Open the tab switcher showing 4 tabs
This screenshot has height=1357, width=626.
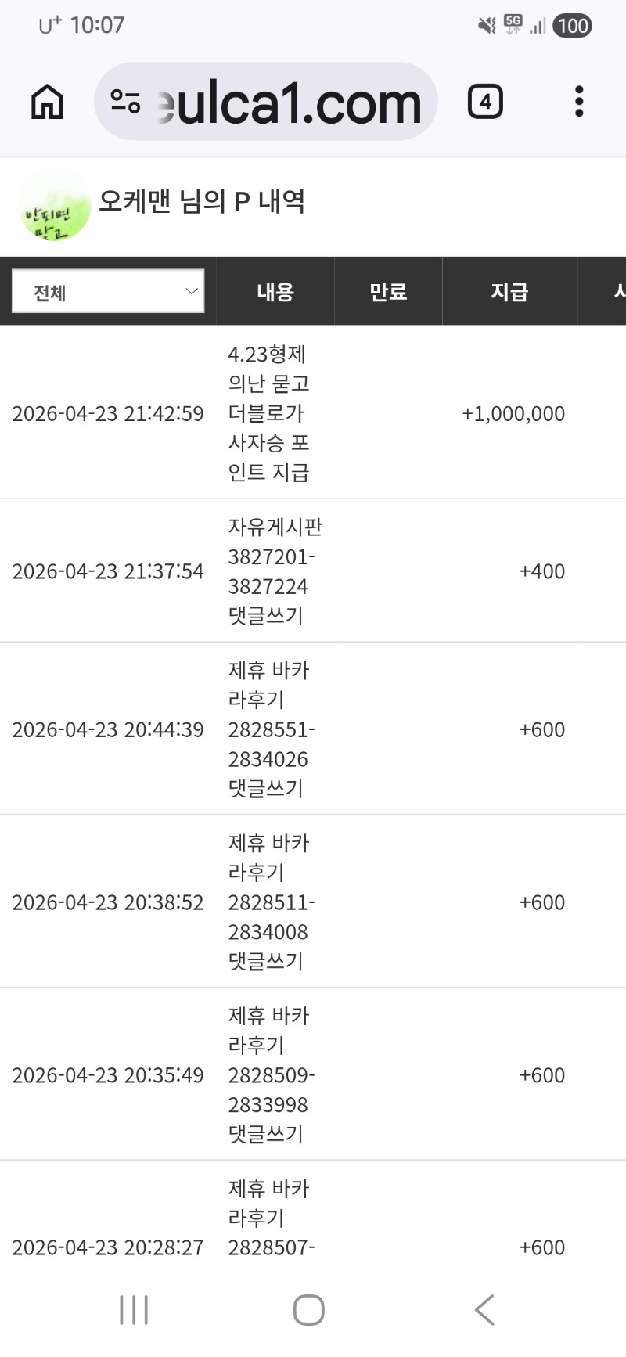coord(485,102)
